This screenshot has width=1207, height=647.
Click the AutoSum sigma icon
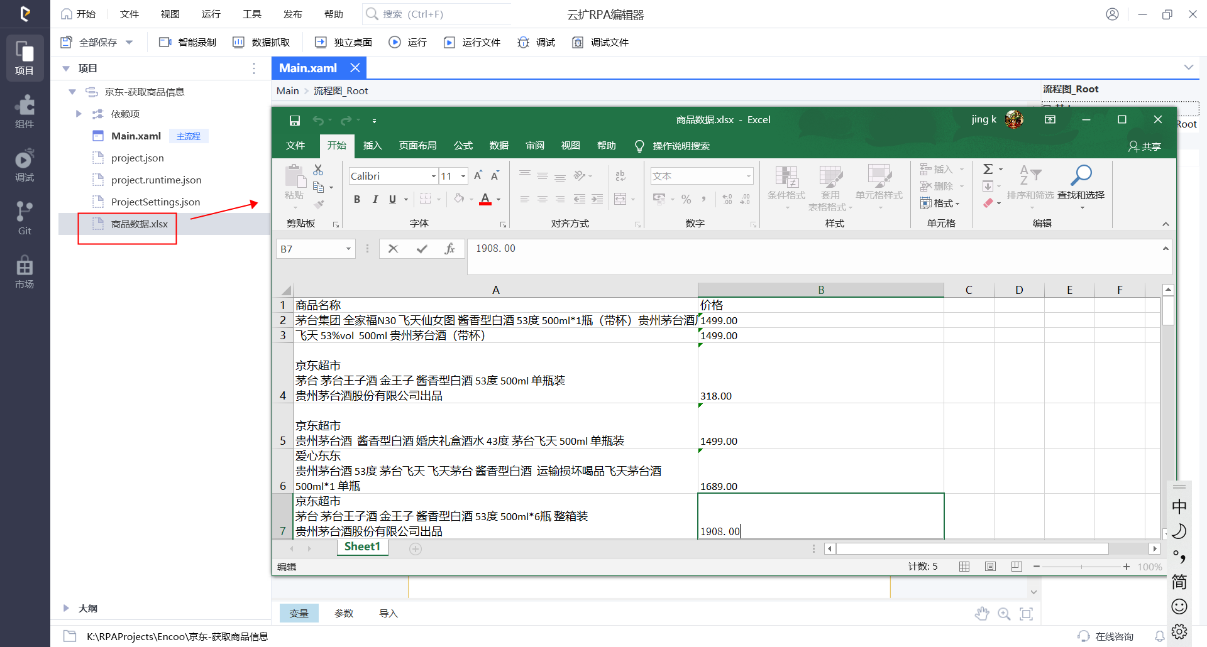988,169
